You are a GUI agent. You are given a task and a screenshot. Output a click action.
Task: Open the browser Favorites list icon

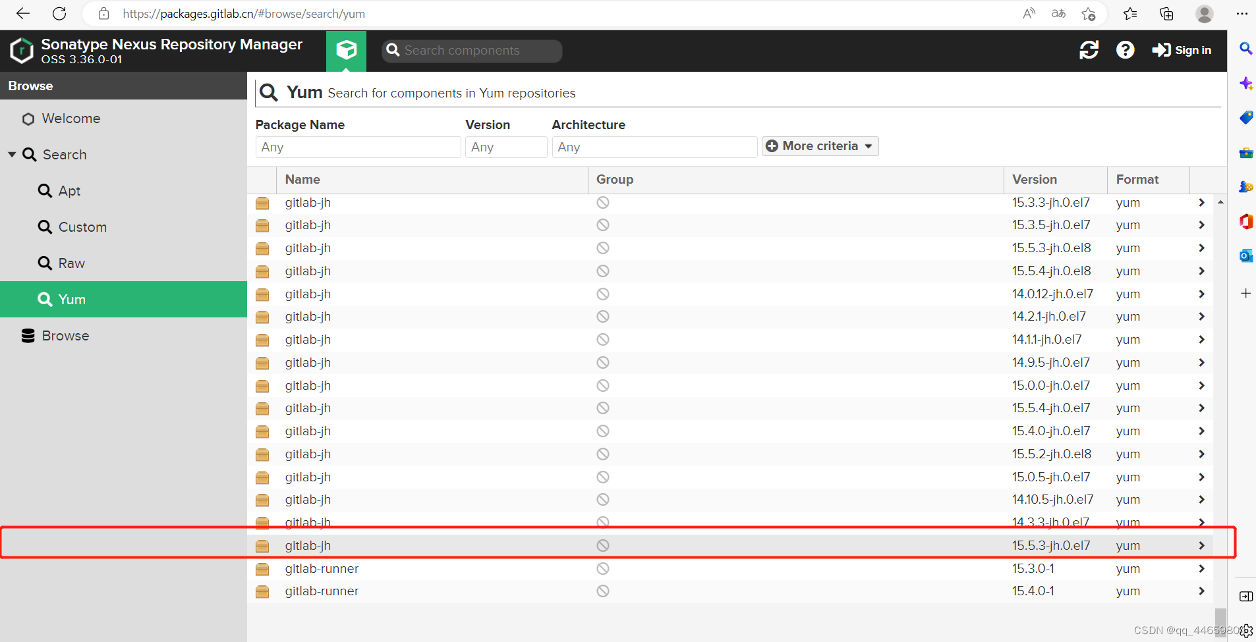[x=1130, y=13]
